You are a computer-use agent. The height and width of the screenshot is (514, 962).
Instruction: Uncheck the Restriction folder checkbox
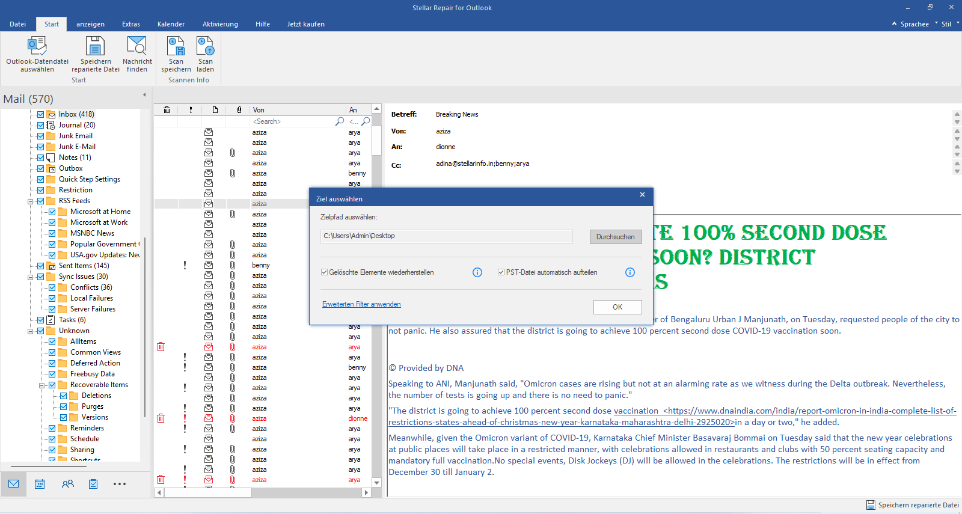40,190
